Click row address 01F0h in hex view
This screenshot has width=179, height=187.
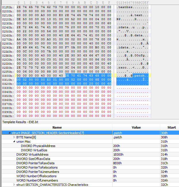click(x=8, y=7)
